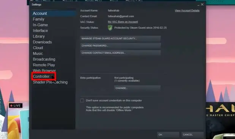Viewport: 235px width, 139px height.
Task: Select Family in the settings sidebar
Action: (38, 19)
